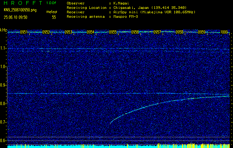Click the version number 1.00f

point(51,3)
